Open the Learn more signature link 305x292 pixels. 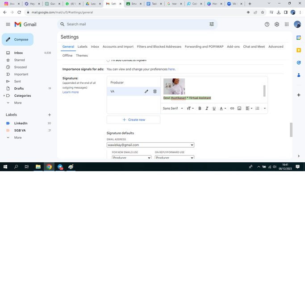point(71,92)
